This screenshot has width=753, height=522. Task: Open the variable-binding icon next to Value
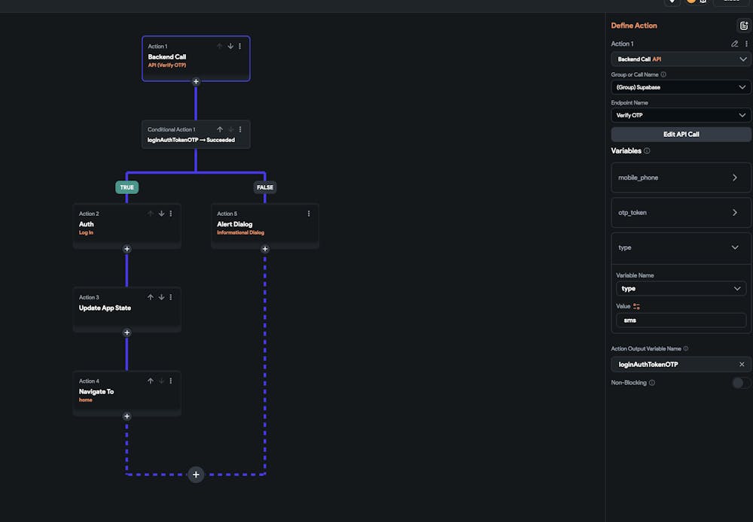(x=637, y=306)
